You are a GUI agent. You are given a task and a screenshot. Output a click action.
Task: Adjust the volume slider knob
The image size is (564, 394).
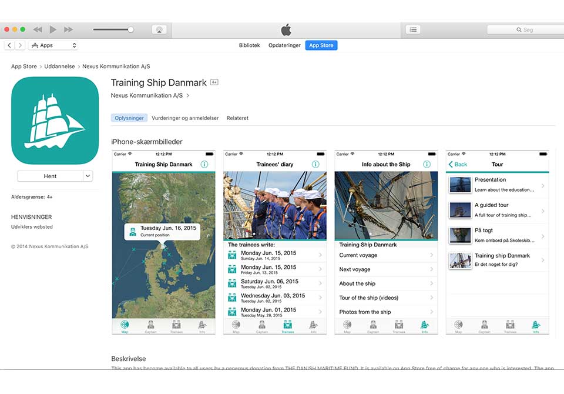[x=130, y=29]
